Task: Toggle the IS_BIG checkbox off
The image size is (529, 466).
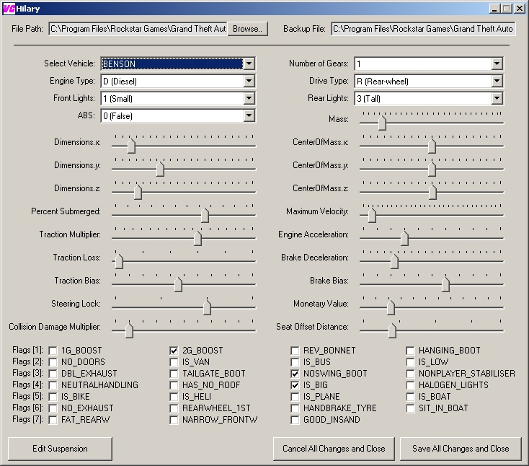Action: click(295, 385)
